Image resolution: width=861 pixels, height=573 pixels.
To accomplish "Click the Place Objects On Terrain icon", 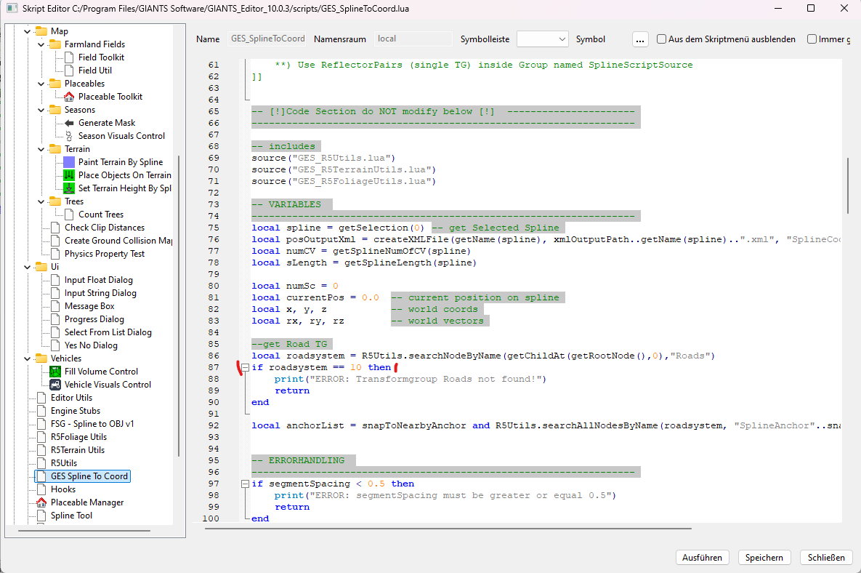I will coord(69,175).
